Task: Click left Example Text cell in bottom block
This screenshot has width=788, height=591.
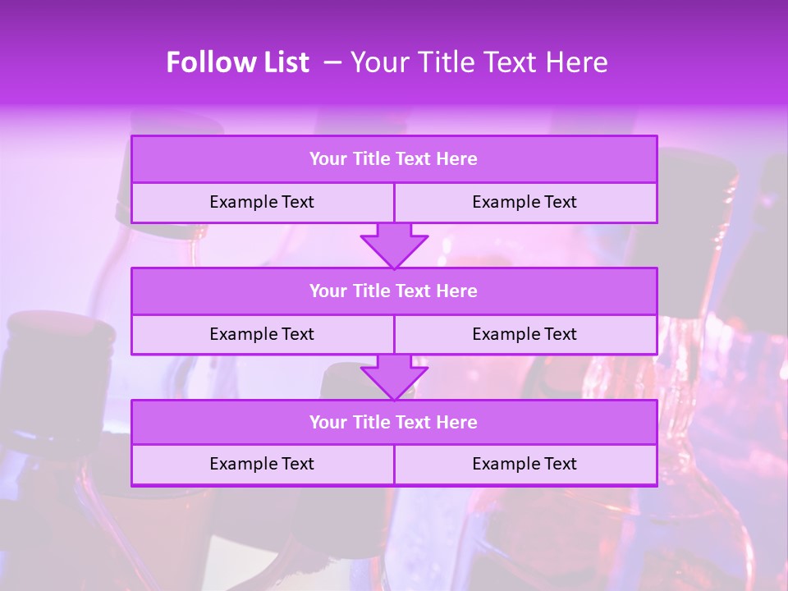Action: tap(263, 464)
